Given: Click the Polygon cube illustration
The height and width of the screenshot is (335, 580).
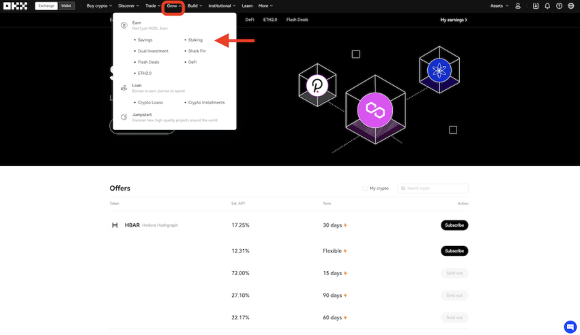Looking at the screenshot, I should (375, 110).
